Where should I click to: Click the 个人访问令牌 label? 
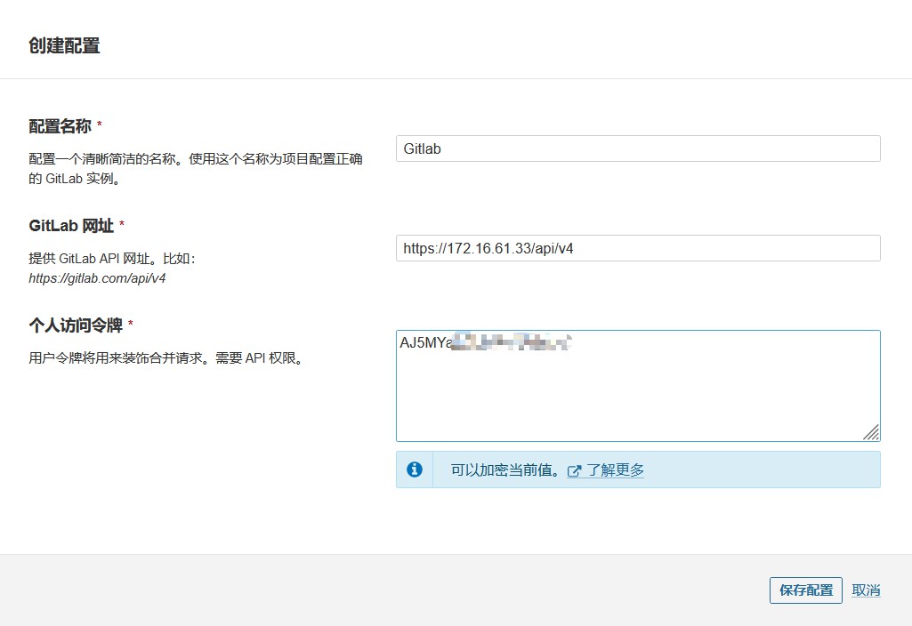pyautogui.click(x=76, y=325)
